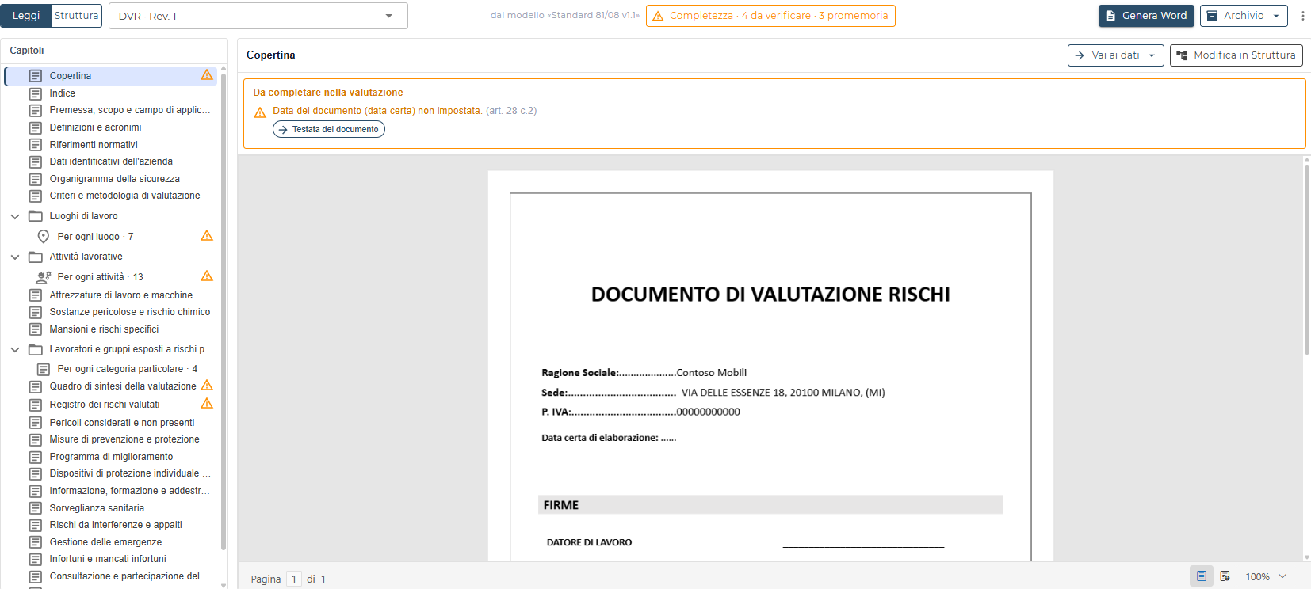Collapse the Attività lavorative group
Image resolution: width=1311 pixels, height=589 pixels.
pos(15,256)
